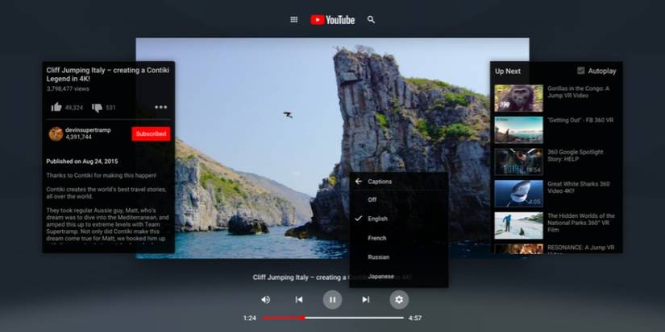Screen dimensions: 665x332
Task: Open devinsupertramp channel avatar
Action: 56,133
